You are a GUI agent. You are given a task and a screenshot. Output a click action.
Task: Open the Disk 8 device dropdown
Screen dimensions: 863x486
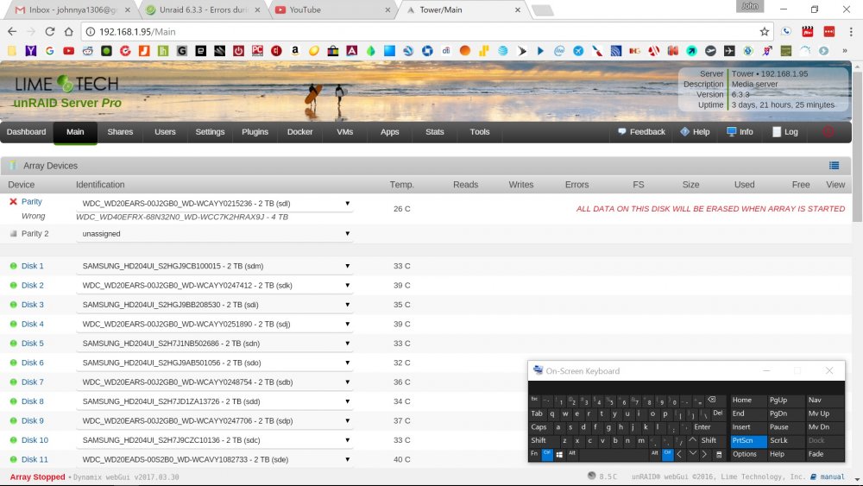pos(215,401)
